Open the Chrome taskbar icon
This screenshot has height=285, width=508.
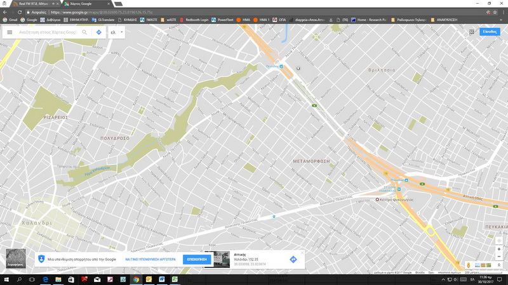(136, 279)
